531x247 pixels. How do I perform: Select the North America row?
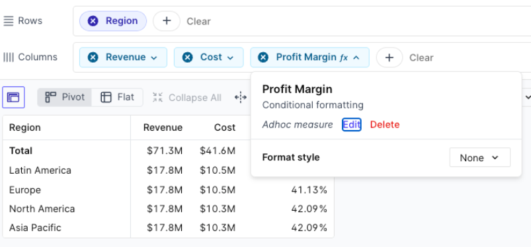pos(42,209)
